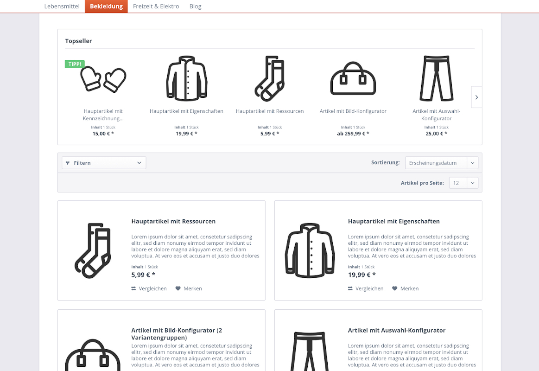
Task: Open the large socks product image
Action: (93, 250)
